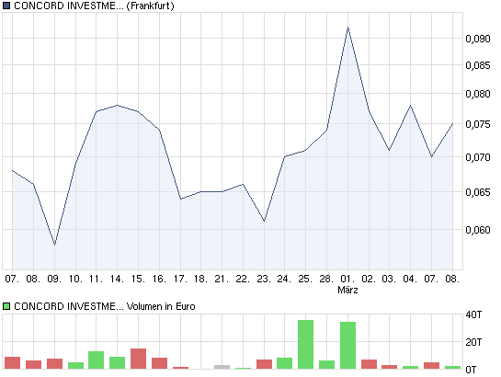
Task: Click the 28. date label
Action: 326,279
